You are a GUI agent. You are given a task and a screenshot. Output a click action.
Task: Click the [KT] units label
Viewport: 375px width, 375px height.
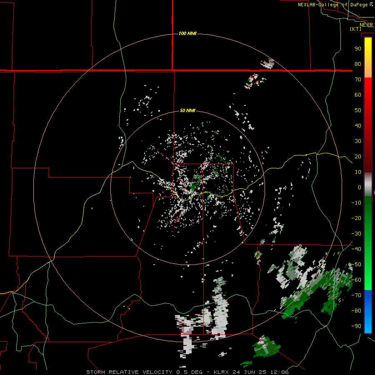(x=356, y=29)
